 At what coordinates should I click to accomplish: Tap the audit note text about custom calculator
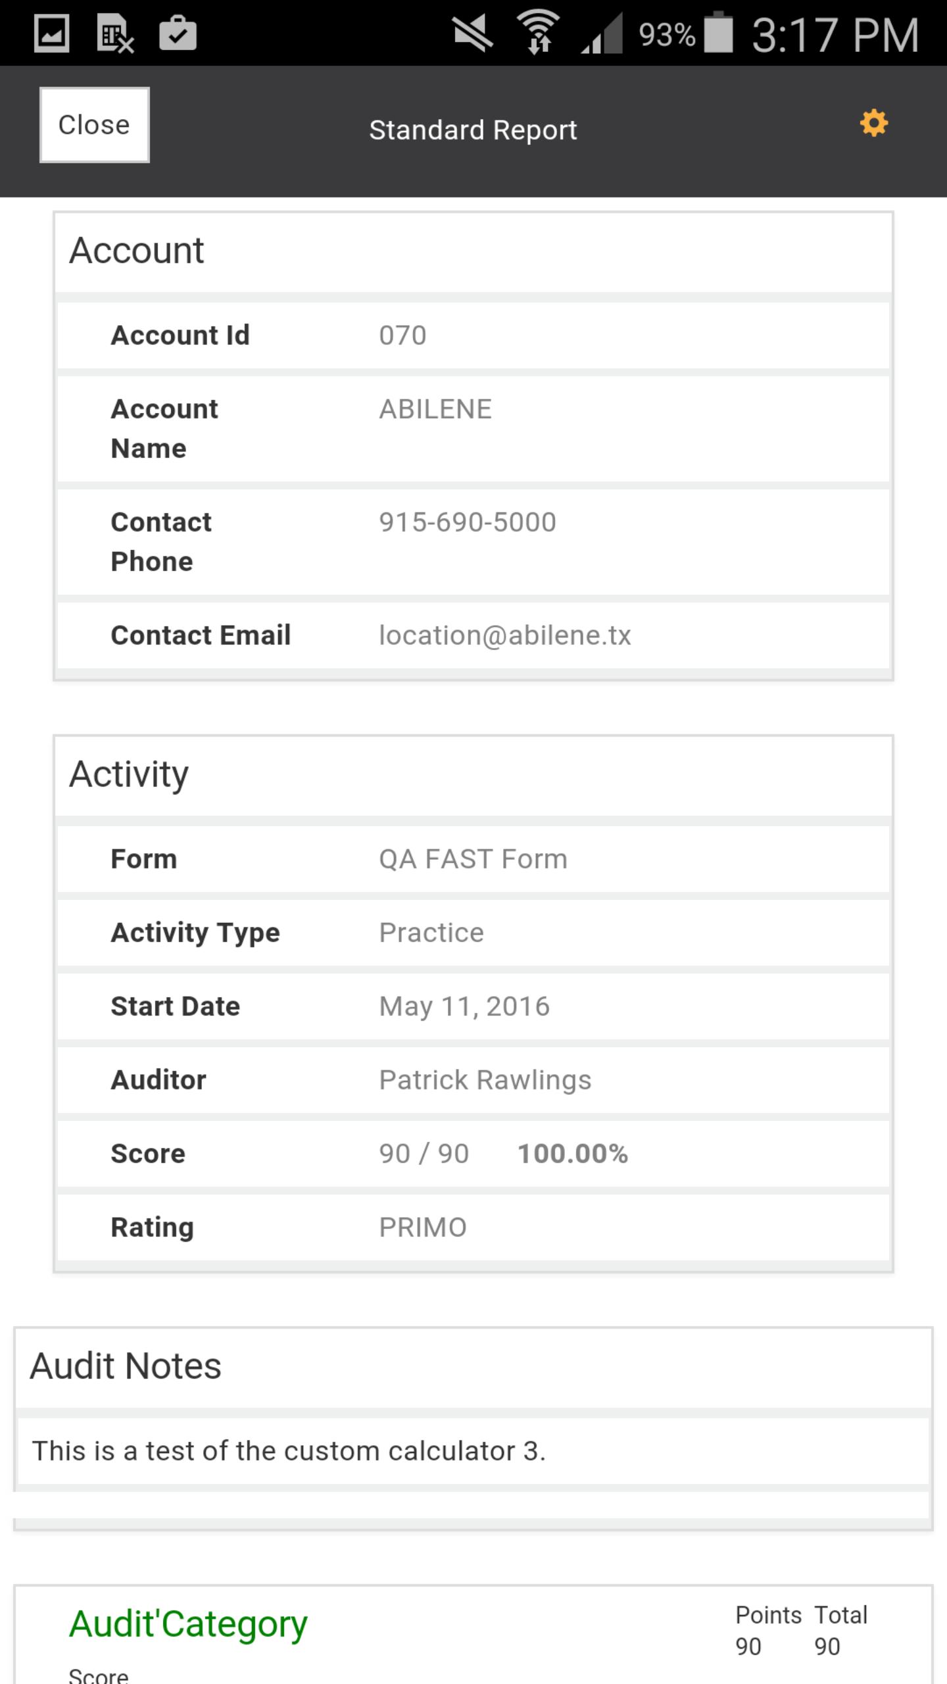289,1451
